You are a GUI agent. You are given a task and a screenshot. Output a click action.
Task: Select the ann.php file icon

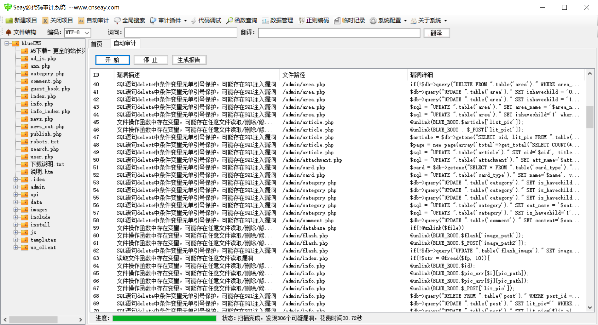25,66
